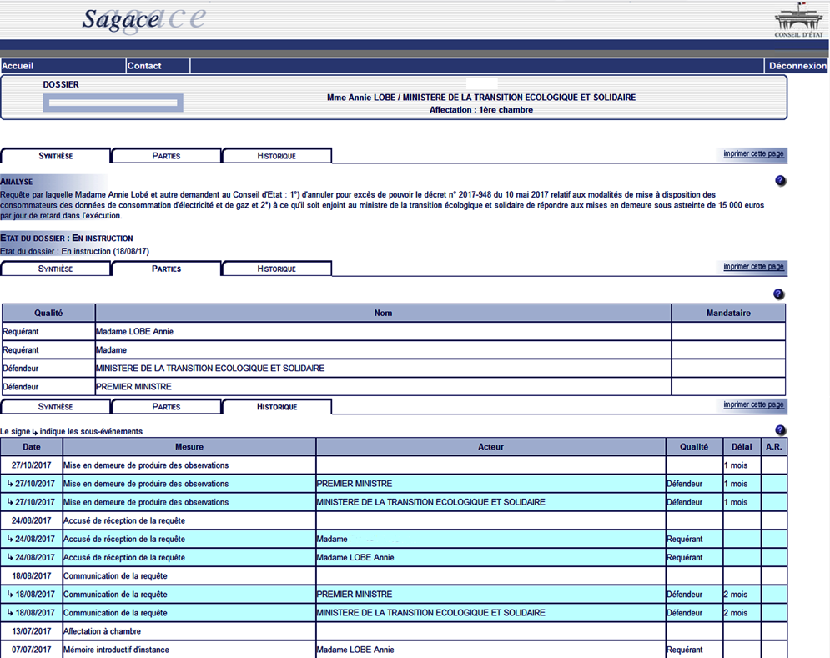Click 'imprimer cette page' above the Historique table
Screen dimensions: 830x658
(753, 404)
